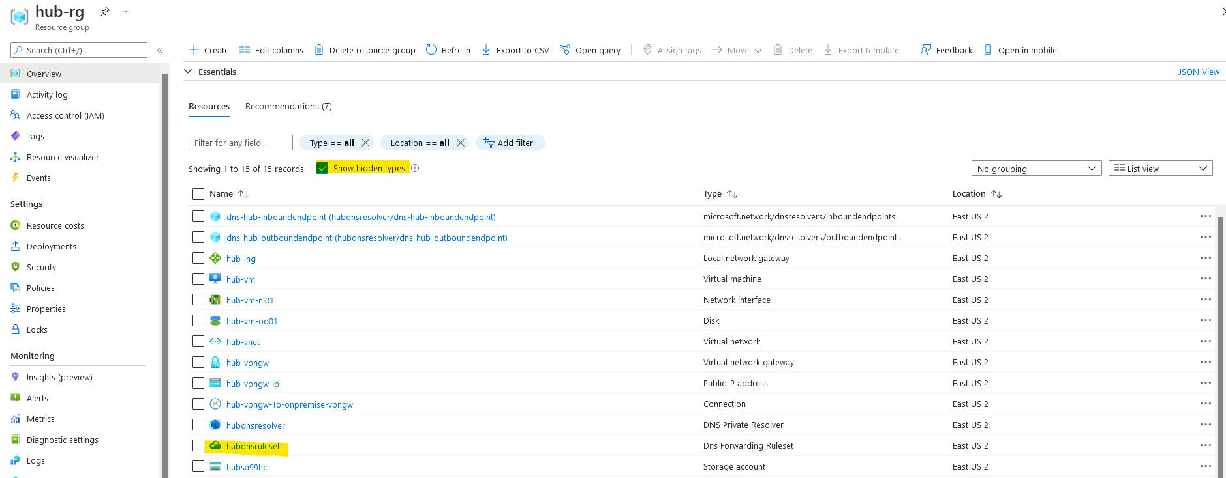This screenshot has height=478, width=1226.
Task: Collapse the Essentials section
Action: (x=188, y=72)
